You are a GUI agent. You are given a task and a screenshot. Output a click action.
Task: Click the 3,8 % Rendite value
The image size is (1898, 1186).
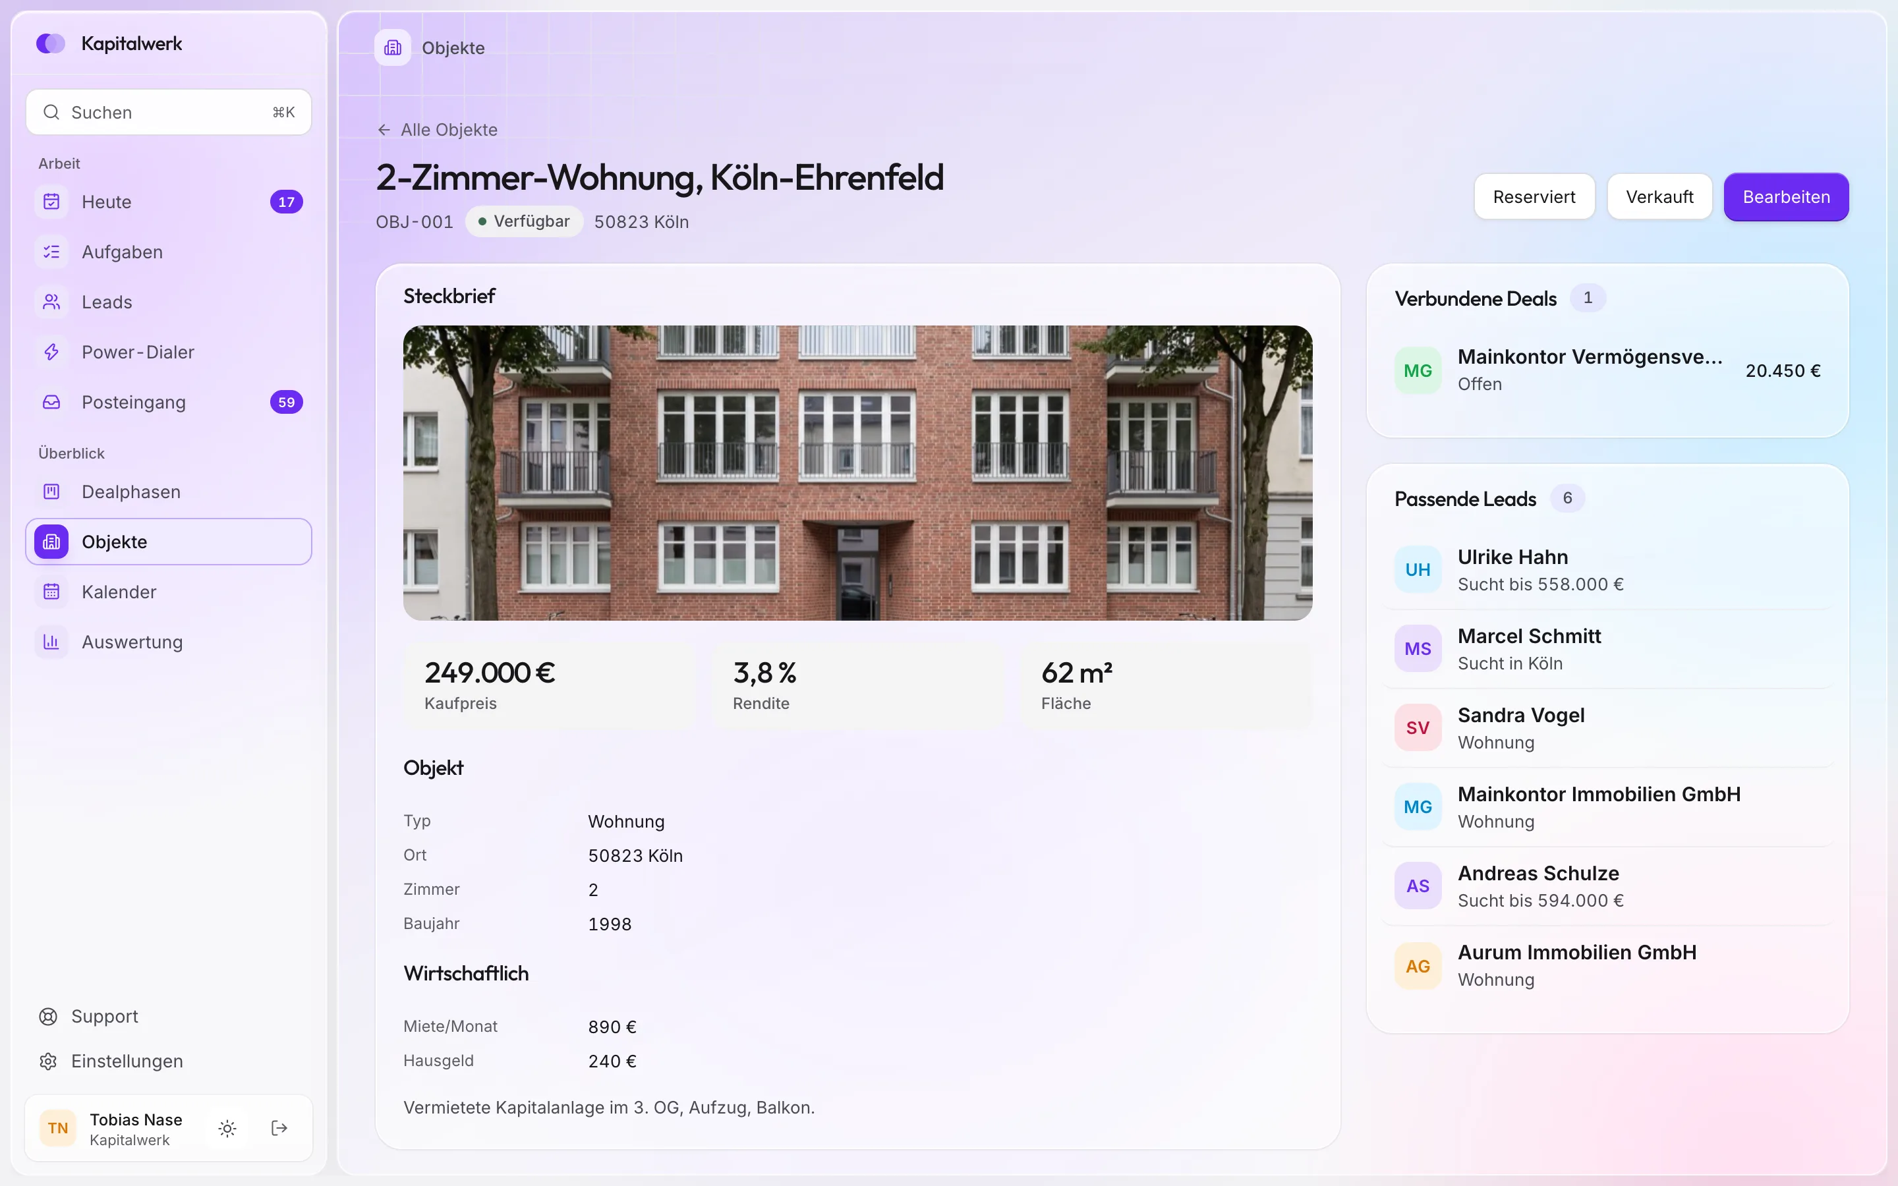764,672
